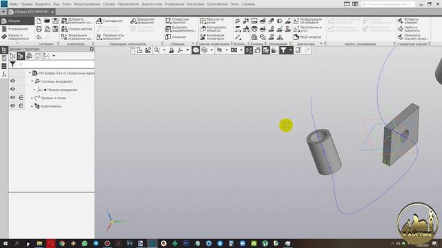Open МЦХ модели tool
Screen dimensions: 442x248
[307, 37]
